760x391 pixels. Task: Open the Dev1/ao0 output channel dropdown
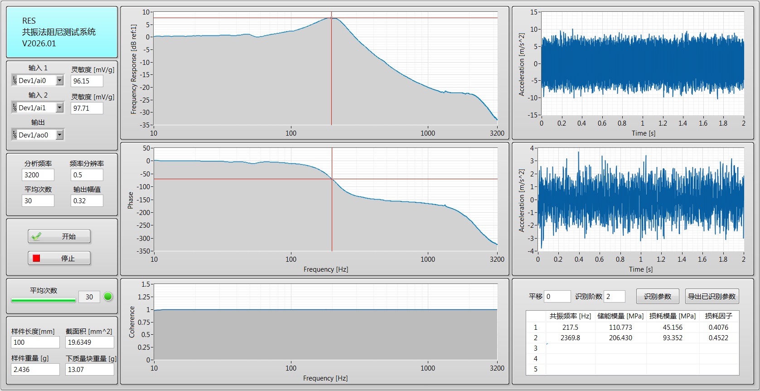tap(59, 135)
